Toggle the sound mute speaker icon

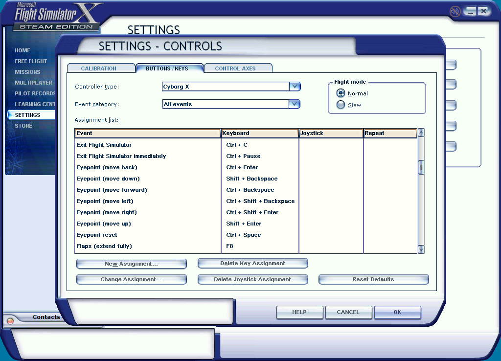(455, 12)
